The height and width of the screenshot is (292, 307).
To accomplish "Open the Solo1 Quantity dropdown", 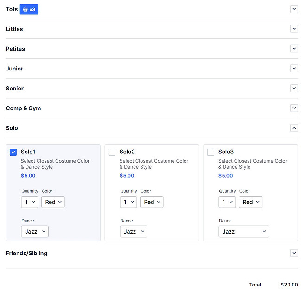I will coord(30,202).
